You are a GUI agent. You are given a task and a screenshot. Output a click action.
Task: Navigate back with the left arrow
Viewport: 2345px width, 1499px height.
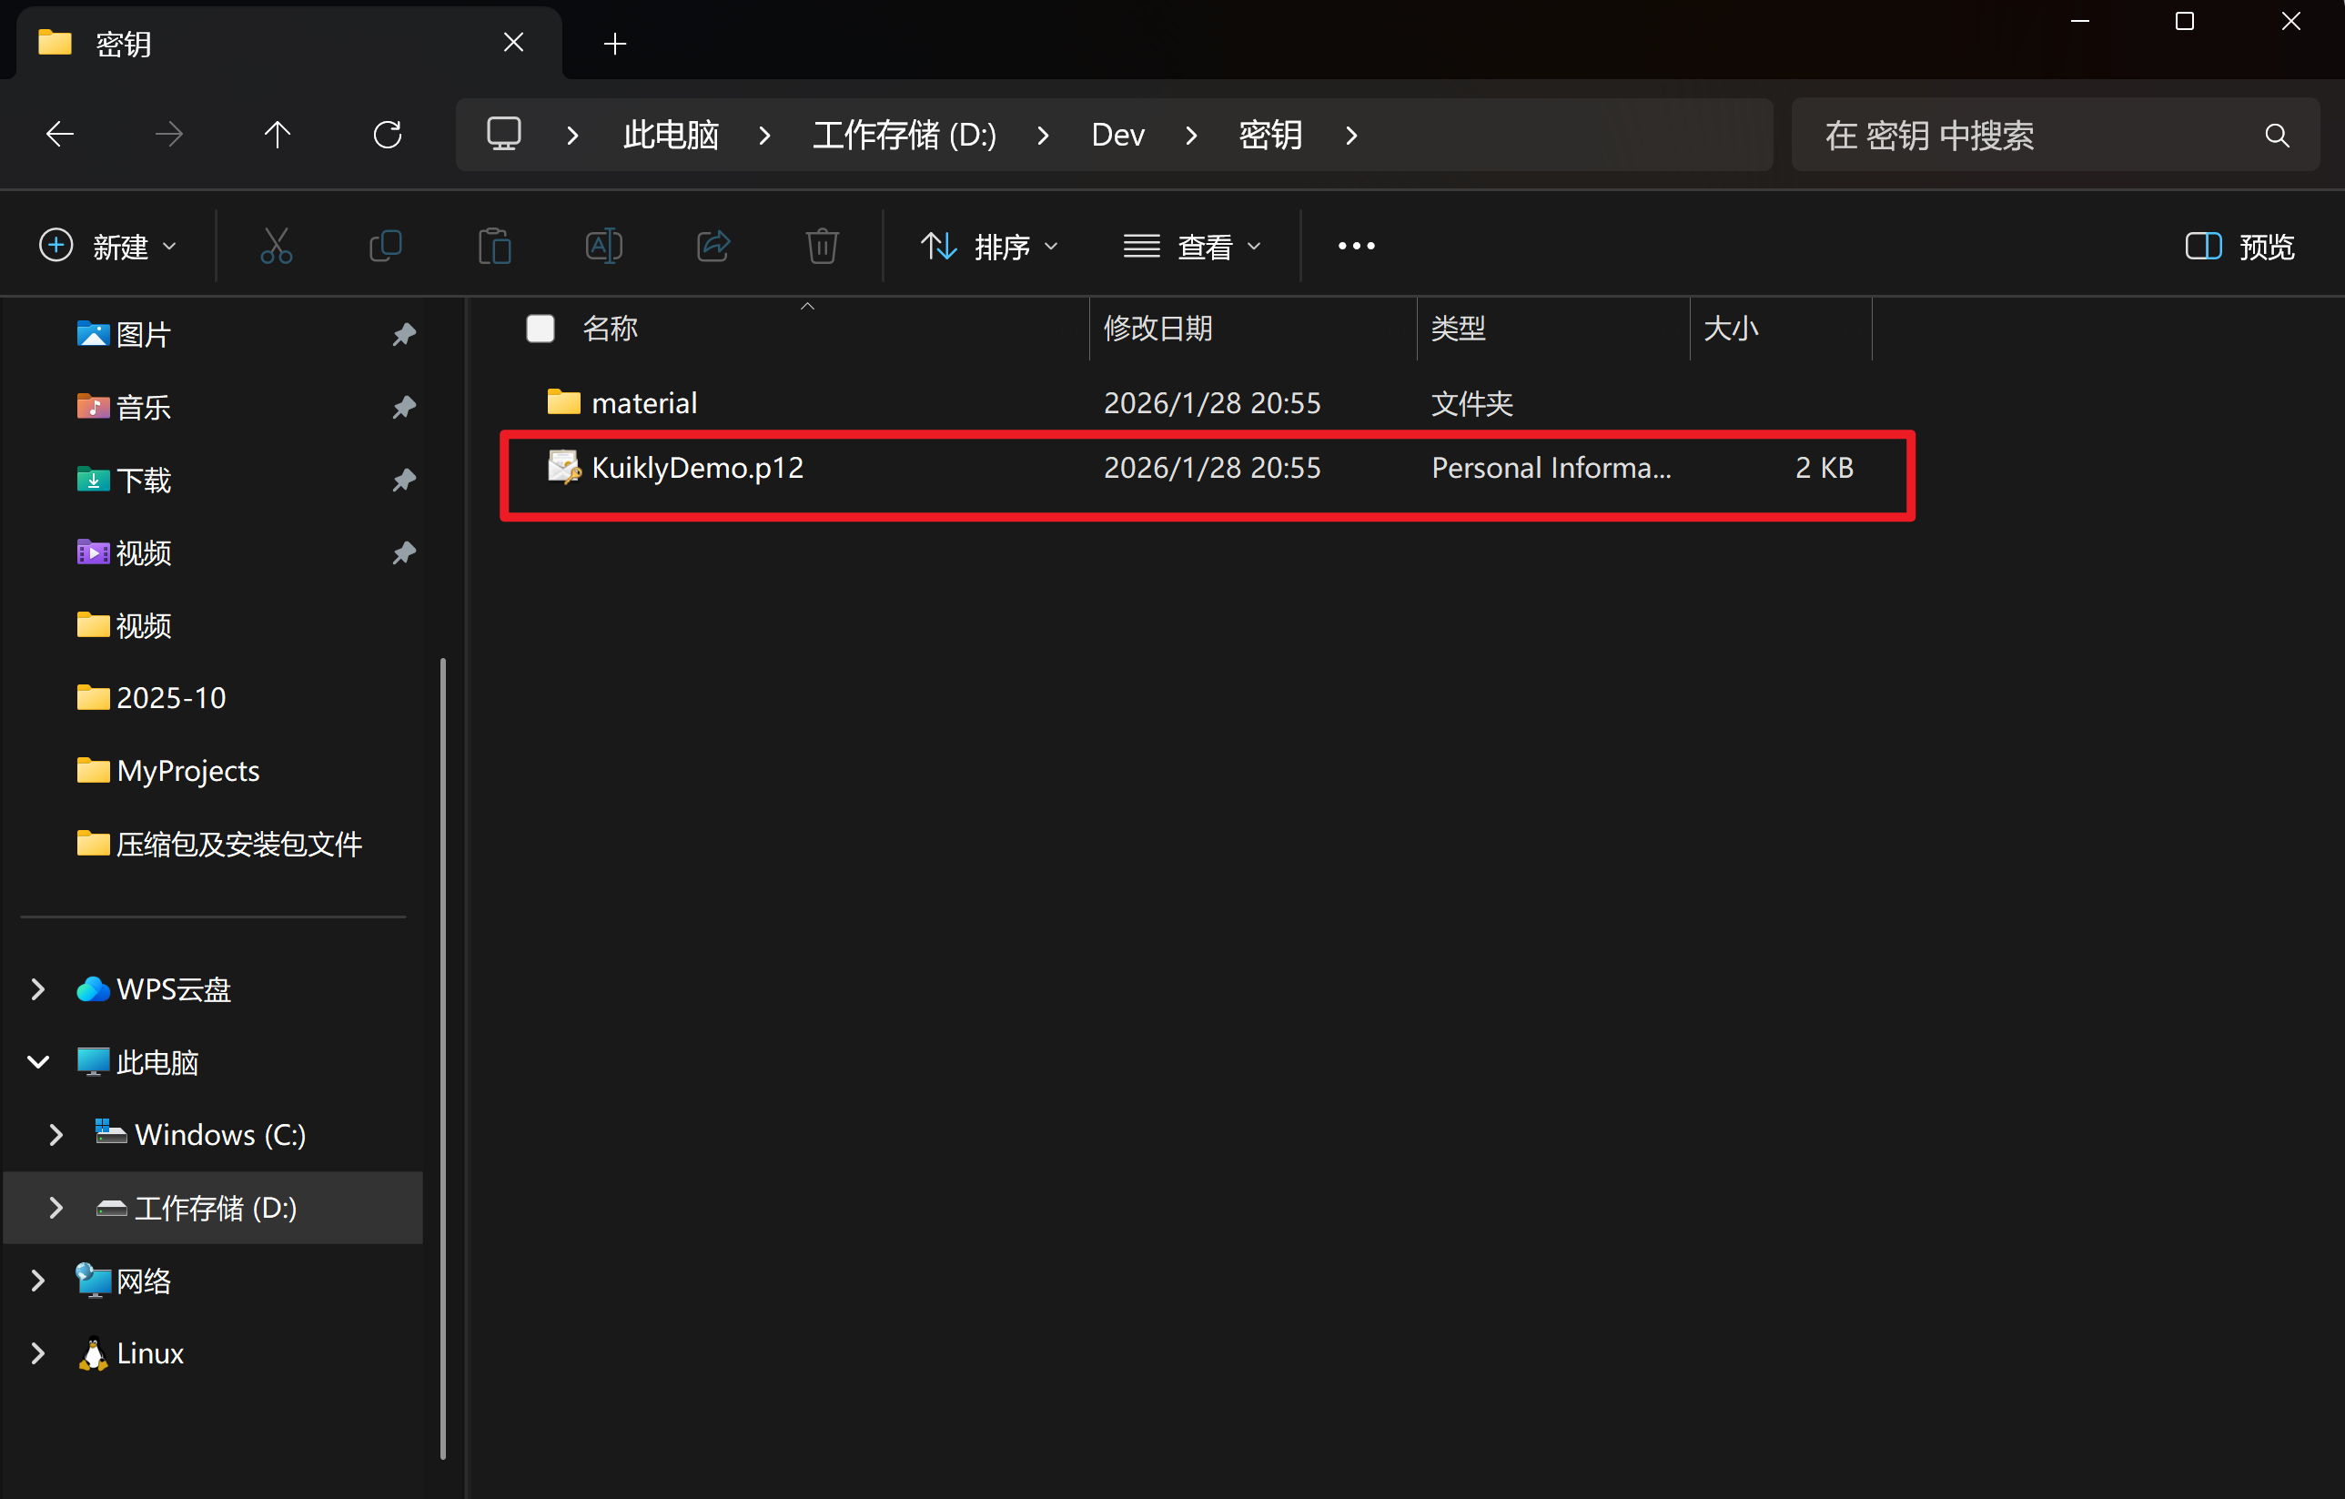pos(60,135)
